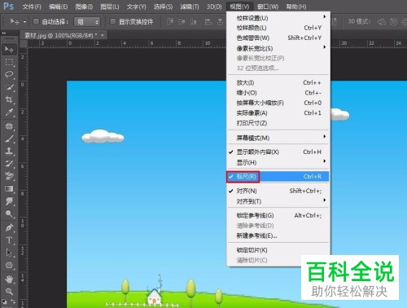Toggle 锁定参考线(G) lock guides
Image resolution: width=407 pixels, height=308 pixels.
click(278, 216)
